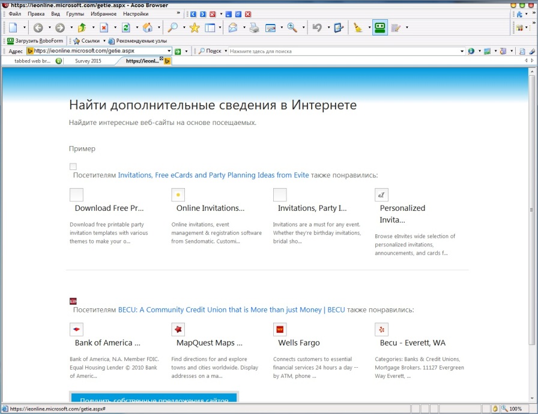Click the blue puzzle piece plugins icon
538x414 pixels.
pyautogui.click(x=519, y=14)
